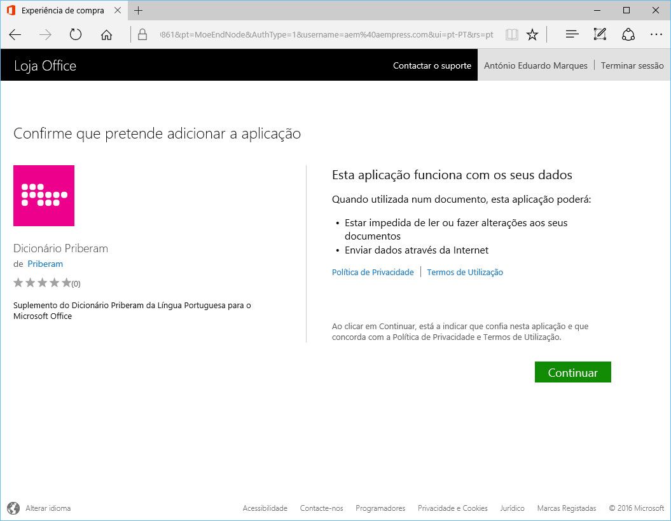671x521 pixels.
Task: Open reading view book icon
Action: (511, 35)
